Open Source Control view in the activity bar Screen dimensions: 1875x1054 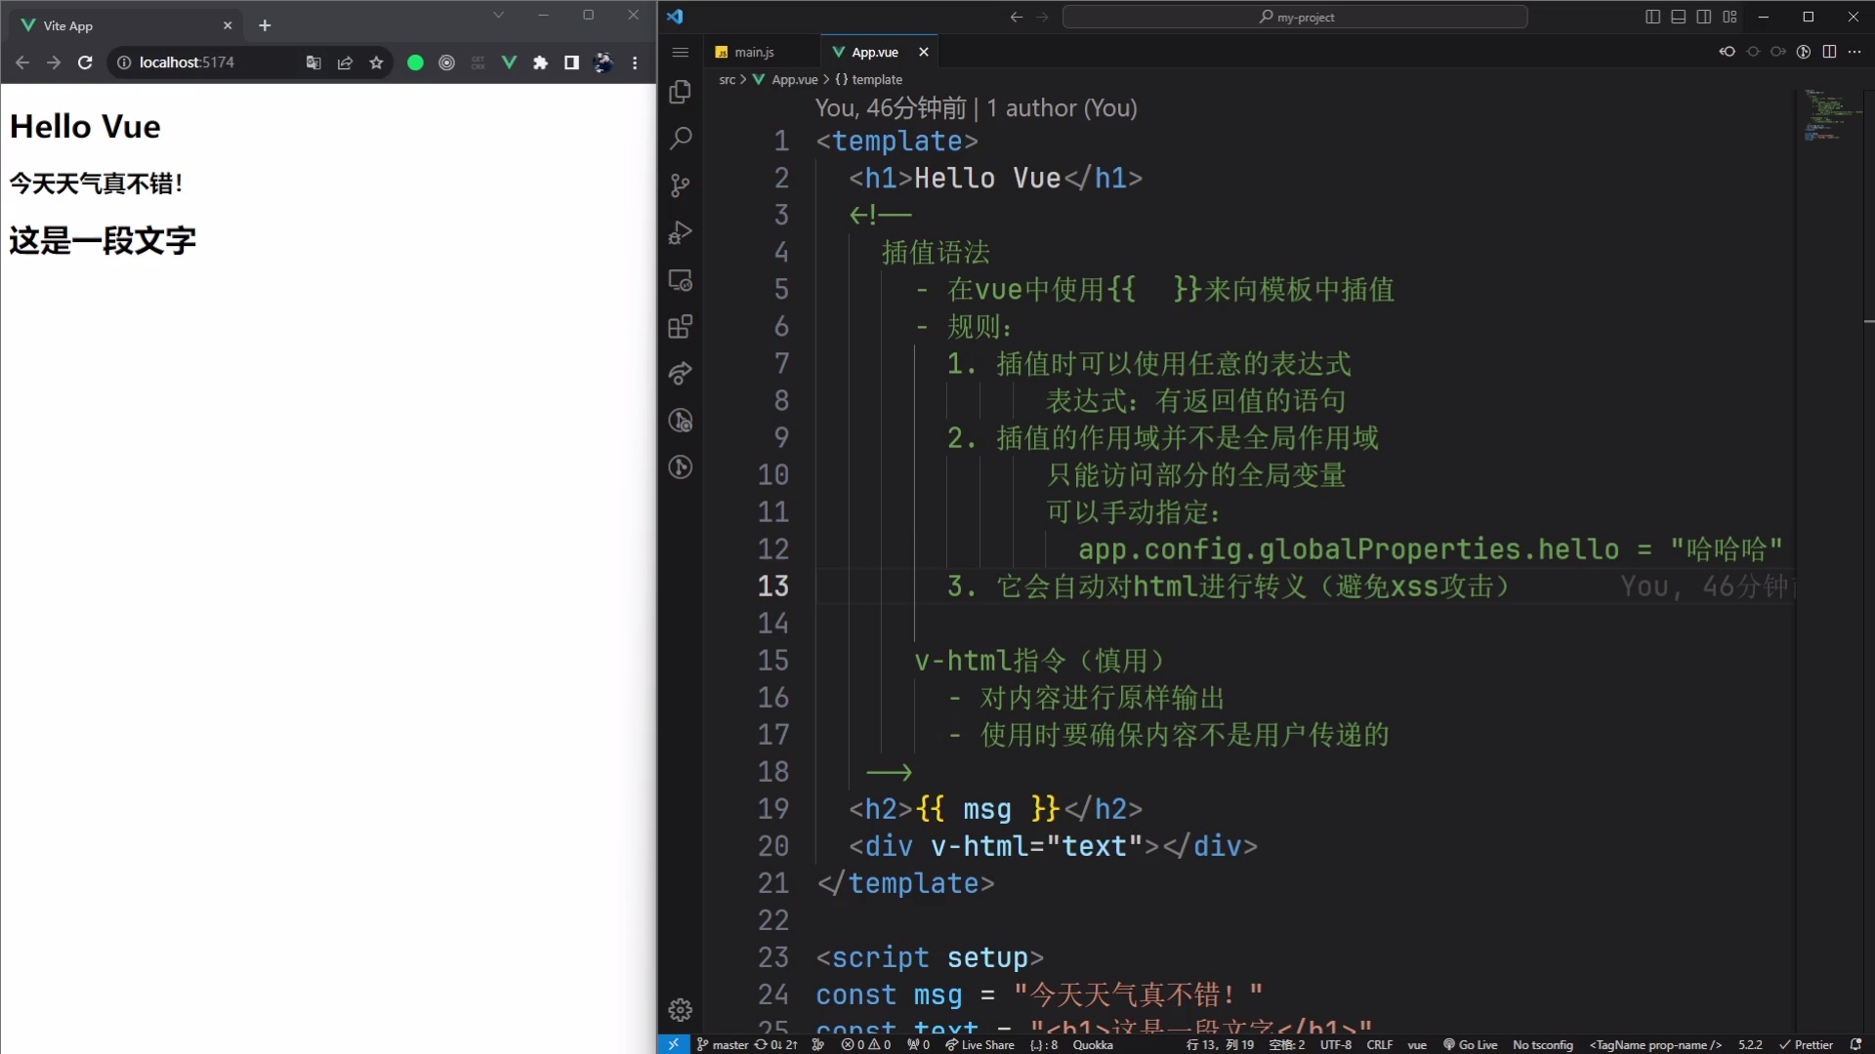681,185
